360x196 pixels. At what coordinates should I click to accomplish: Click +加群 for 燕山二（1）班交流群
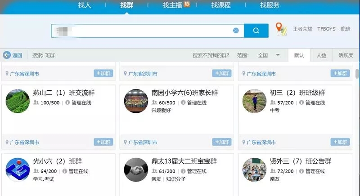coord(103,142)
